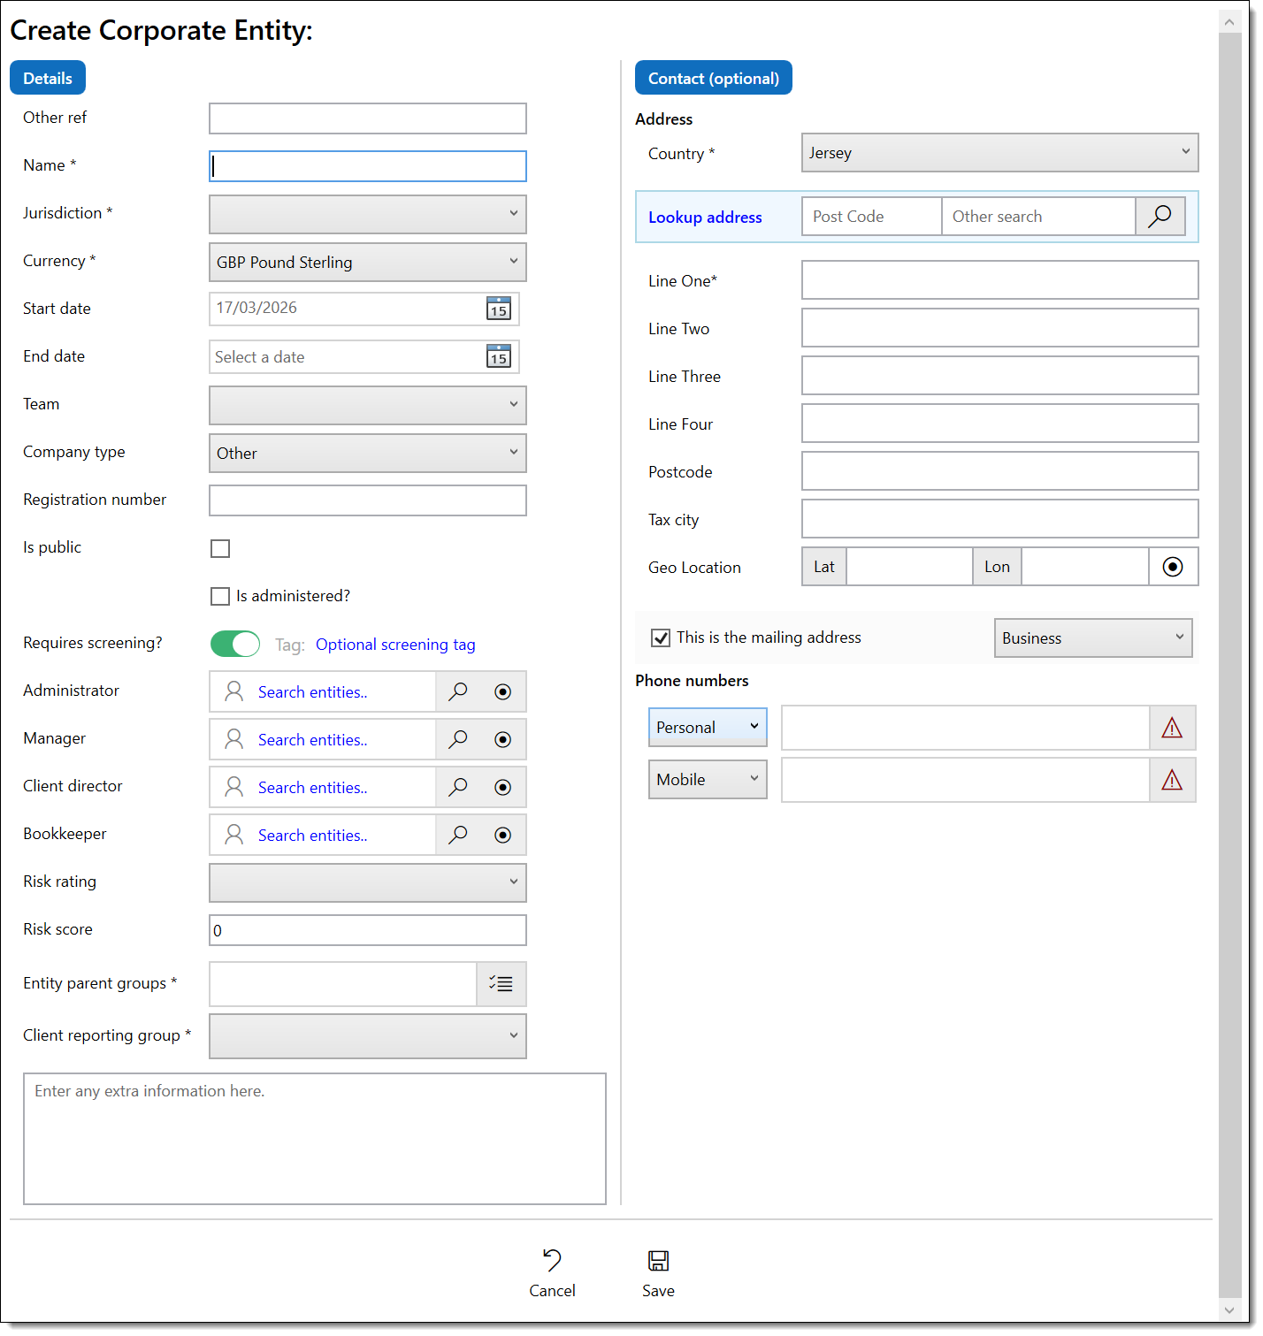This screenshot has height=1336, width=1263.
Task: Type in the Risk score field
Action: click(x=367, y=930)
